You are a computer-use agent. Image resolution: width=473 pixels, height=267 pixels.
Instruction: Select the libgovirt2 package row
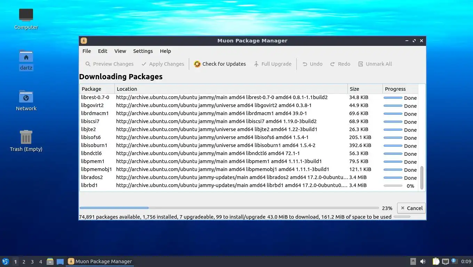tap(249, 105)
